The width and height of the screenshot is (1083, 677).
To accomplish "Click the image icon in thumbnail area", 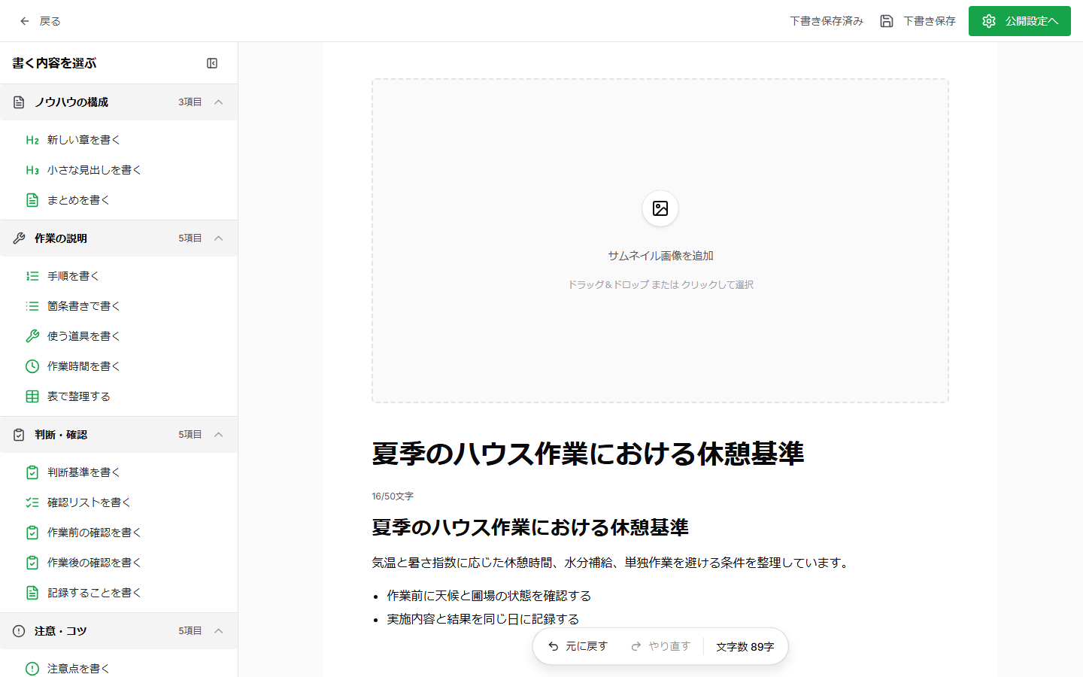I will 660,208.
